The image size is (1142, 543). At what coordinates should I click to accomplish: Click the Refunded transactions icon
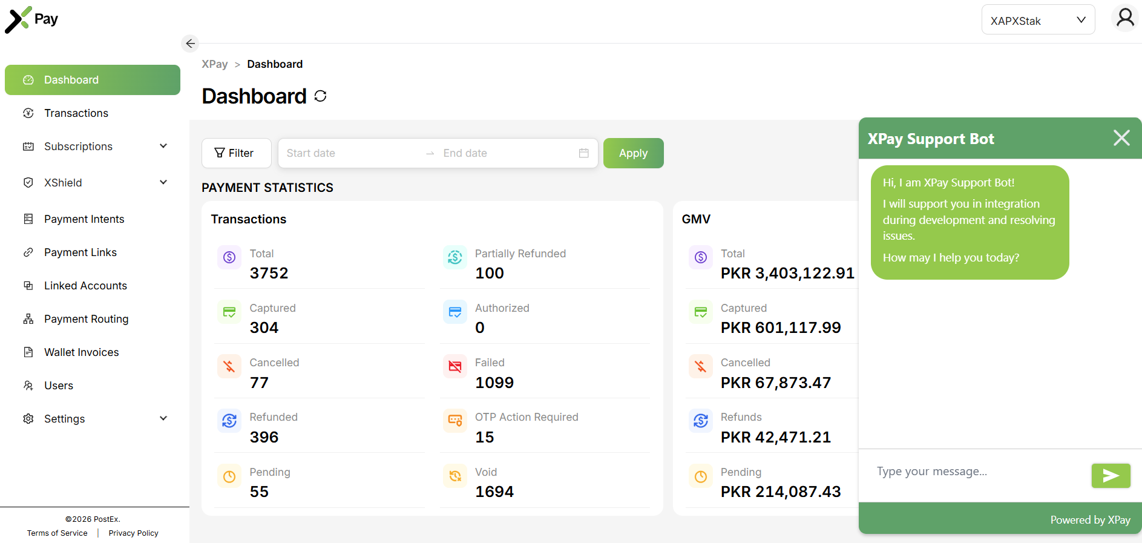click(x=229, y=421)
